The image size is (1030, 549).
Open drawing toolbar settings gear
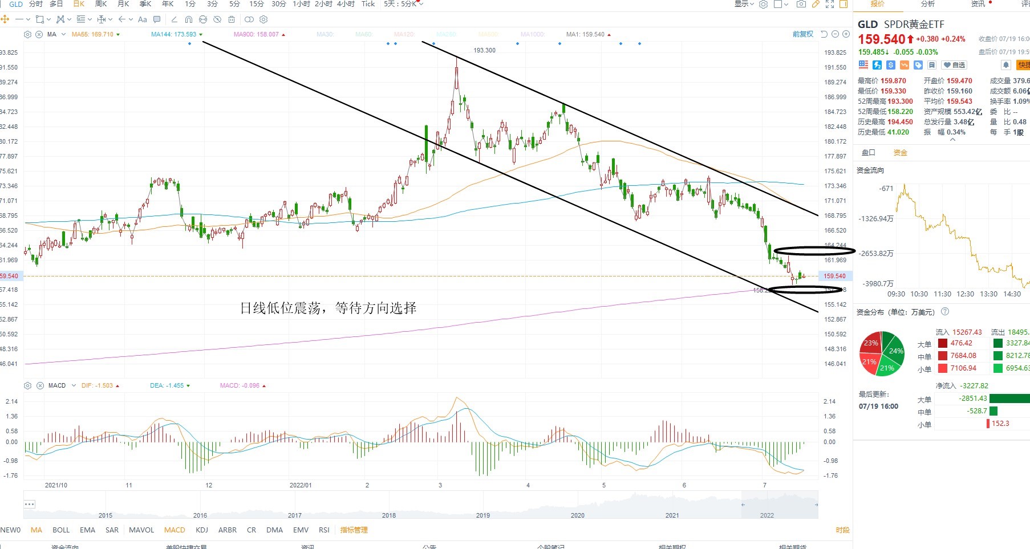263,19
